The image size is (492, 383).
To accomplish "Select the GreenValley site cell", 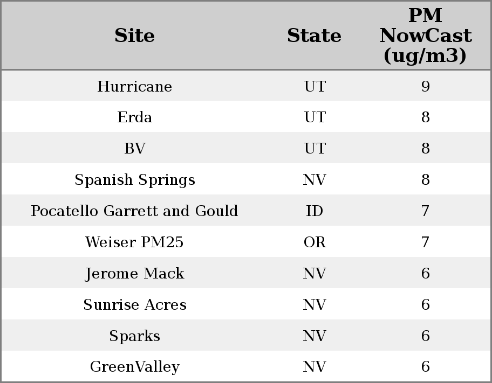I will 134,367.
